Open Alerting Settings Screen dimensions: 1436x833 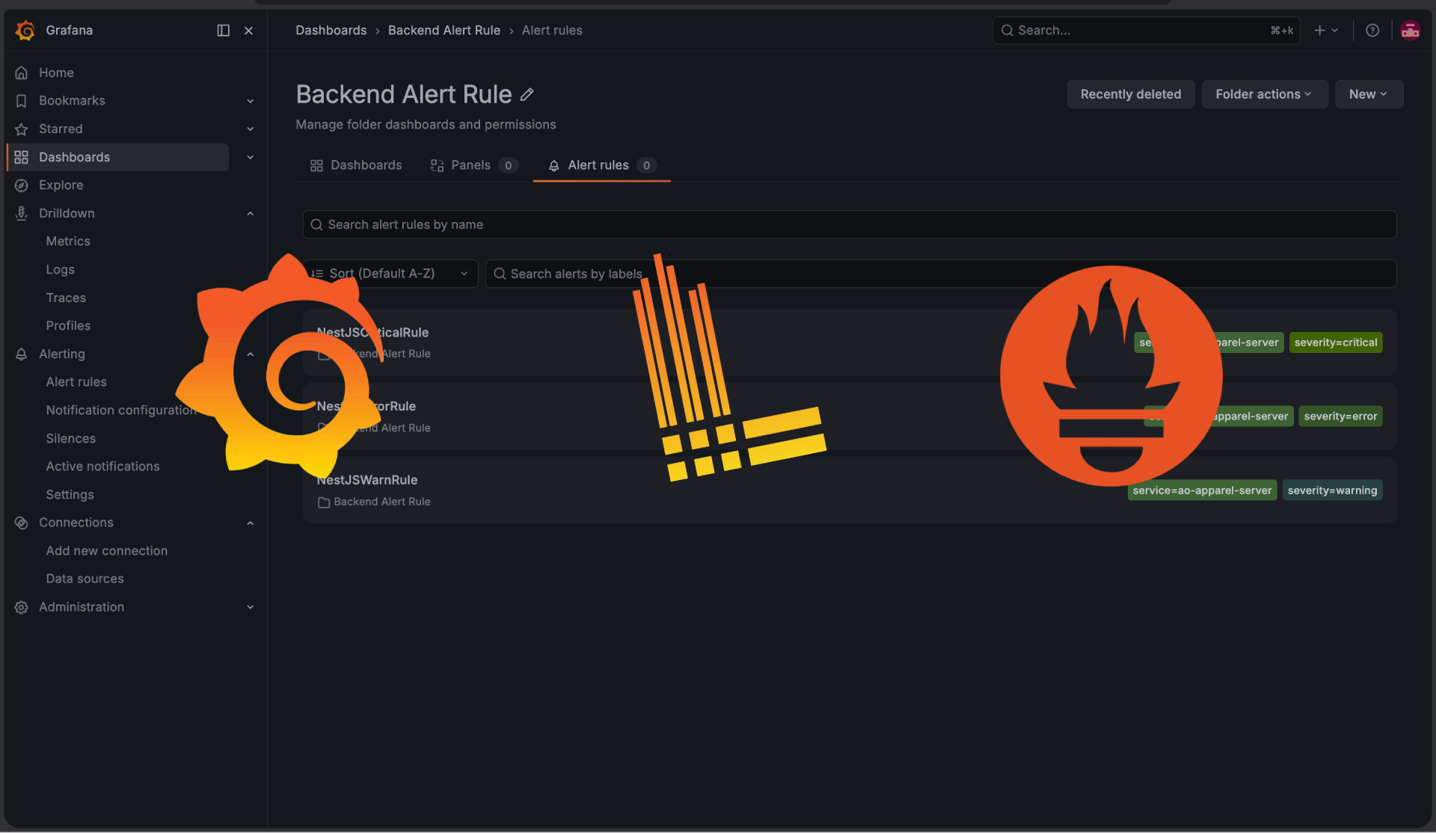click(x=70, y=494)
